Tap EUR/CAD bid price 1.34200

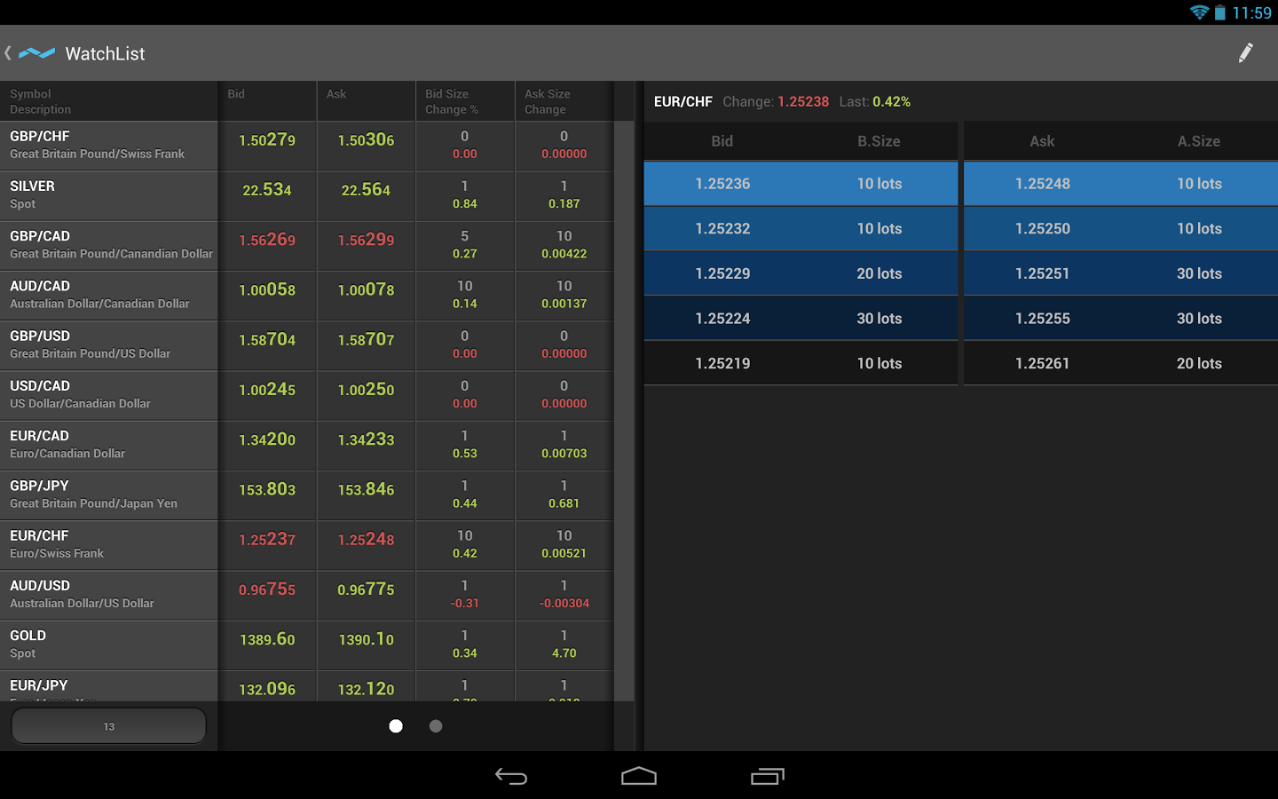[x=267, y=439]
